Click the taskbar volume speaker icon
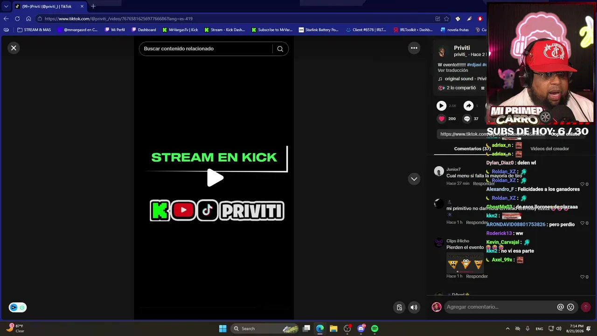 click(558, 329)
